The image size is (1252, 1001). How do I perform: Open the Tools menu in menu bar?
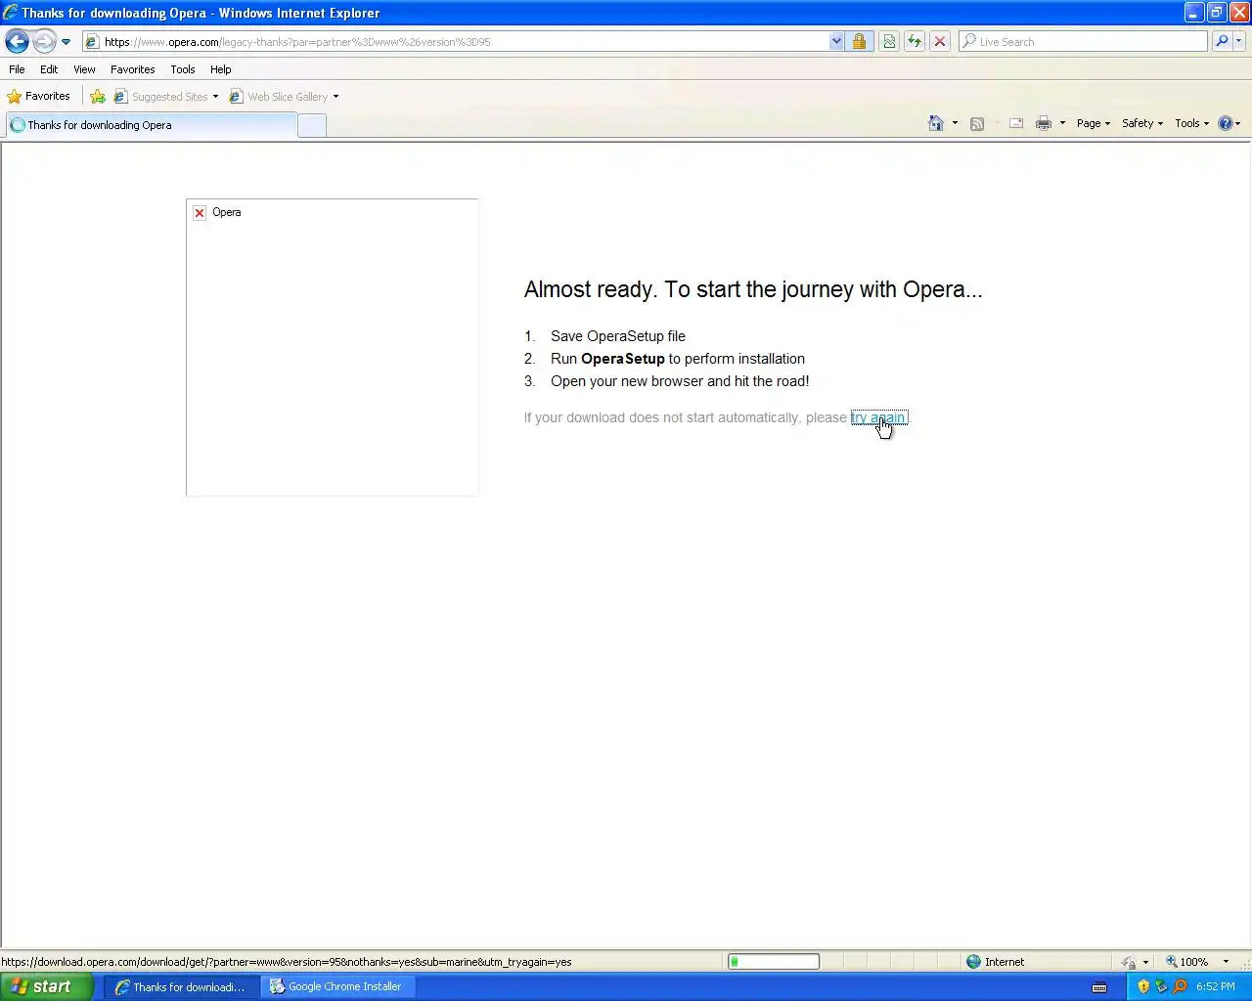pyautogui.click(x=182, y=69)
